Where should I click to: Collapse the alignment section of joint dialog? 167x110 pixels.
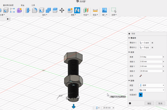[x=129, y=52]
